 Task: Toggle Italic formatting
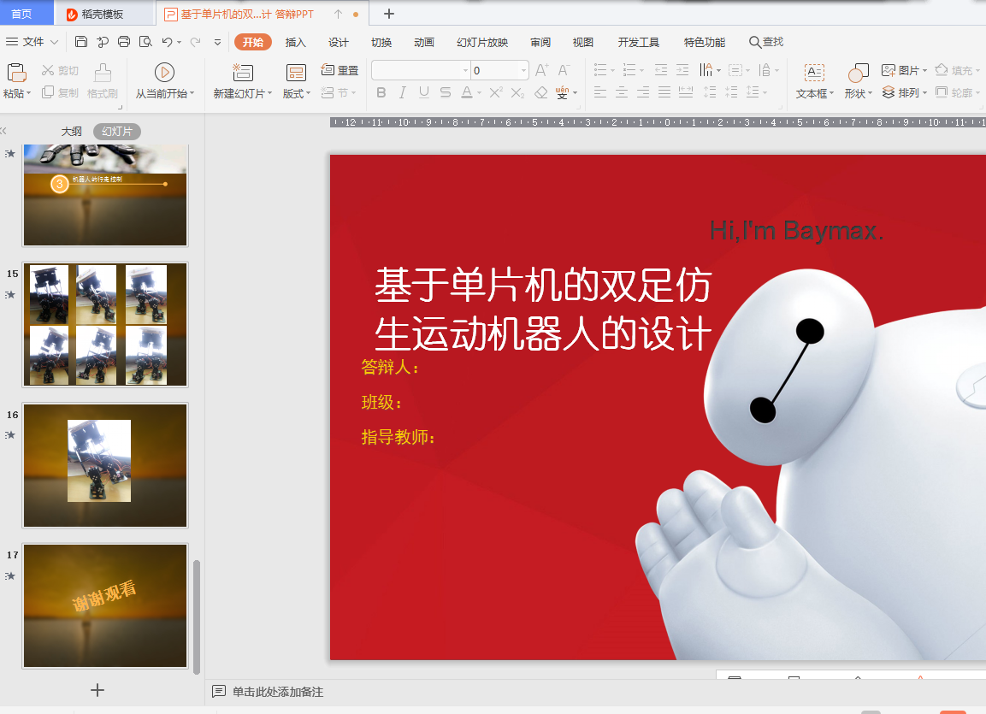tap(403, 93)
